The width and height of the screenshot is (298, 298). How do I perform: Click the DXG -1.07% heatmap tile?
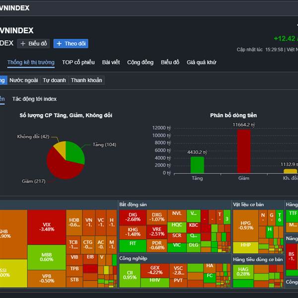click(x=156, y=217)
